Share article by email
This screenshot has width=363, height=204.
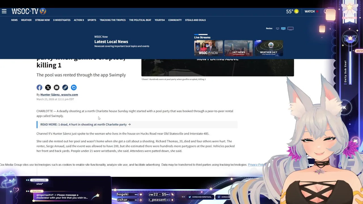click(56, 88)
